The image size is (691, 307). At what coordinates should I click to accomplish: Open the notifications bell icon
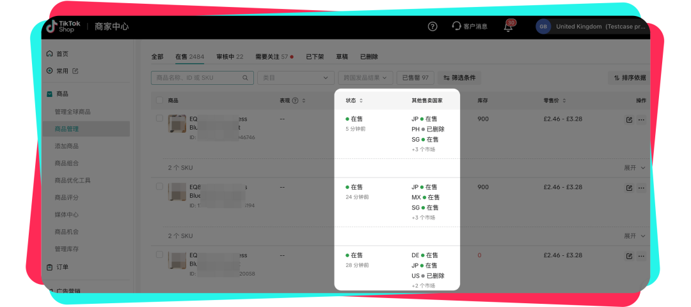click(509, 27)
